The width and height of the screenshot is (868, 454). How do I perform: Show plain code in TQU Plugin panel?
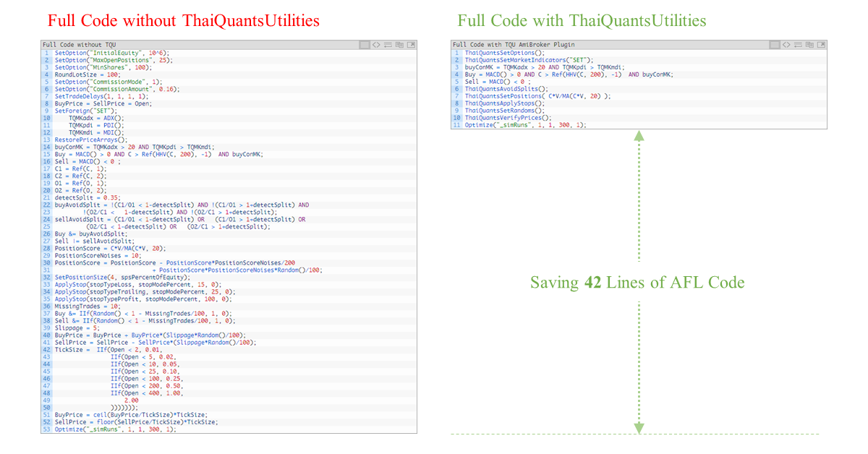tap(786, 45)
